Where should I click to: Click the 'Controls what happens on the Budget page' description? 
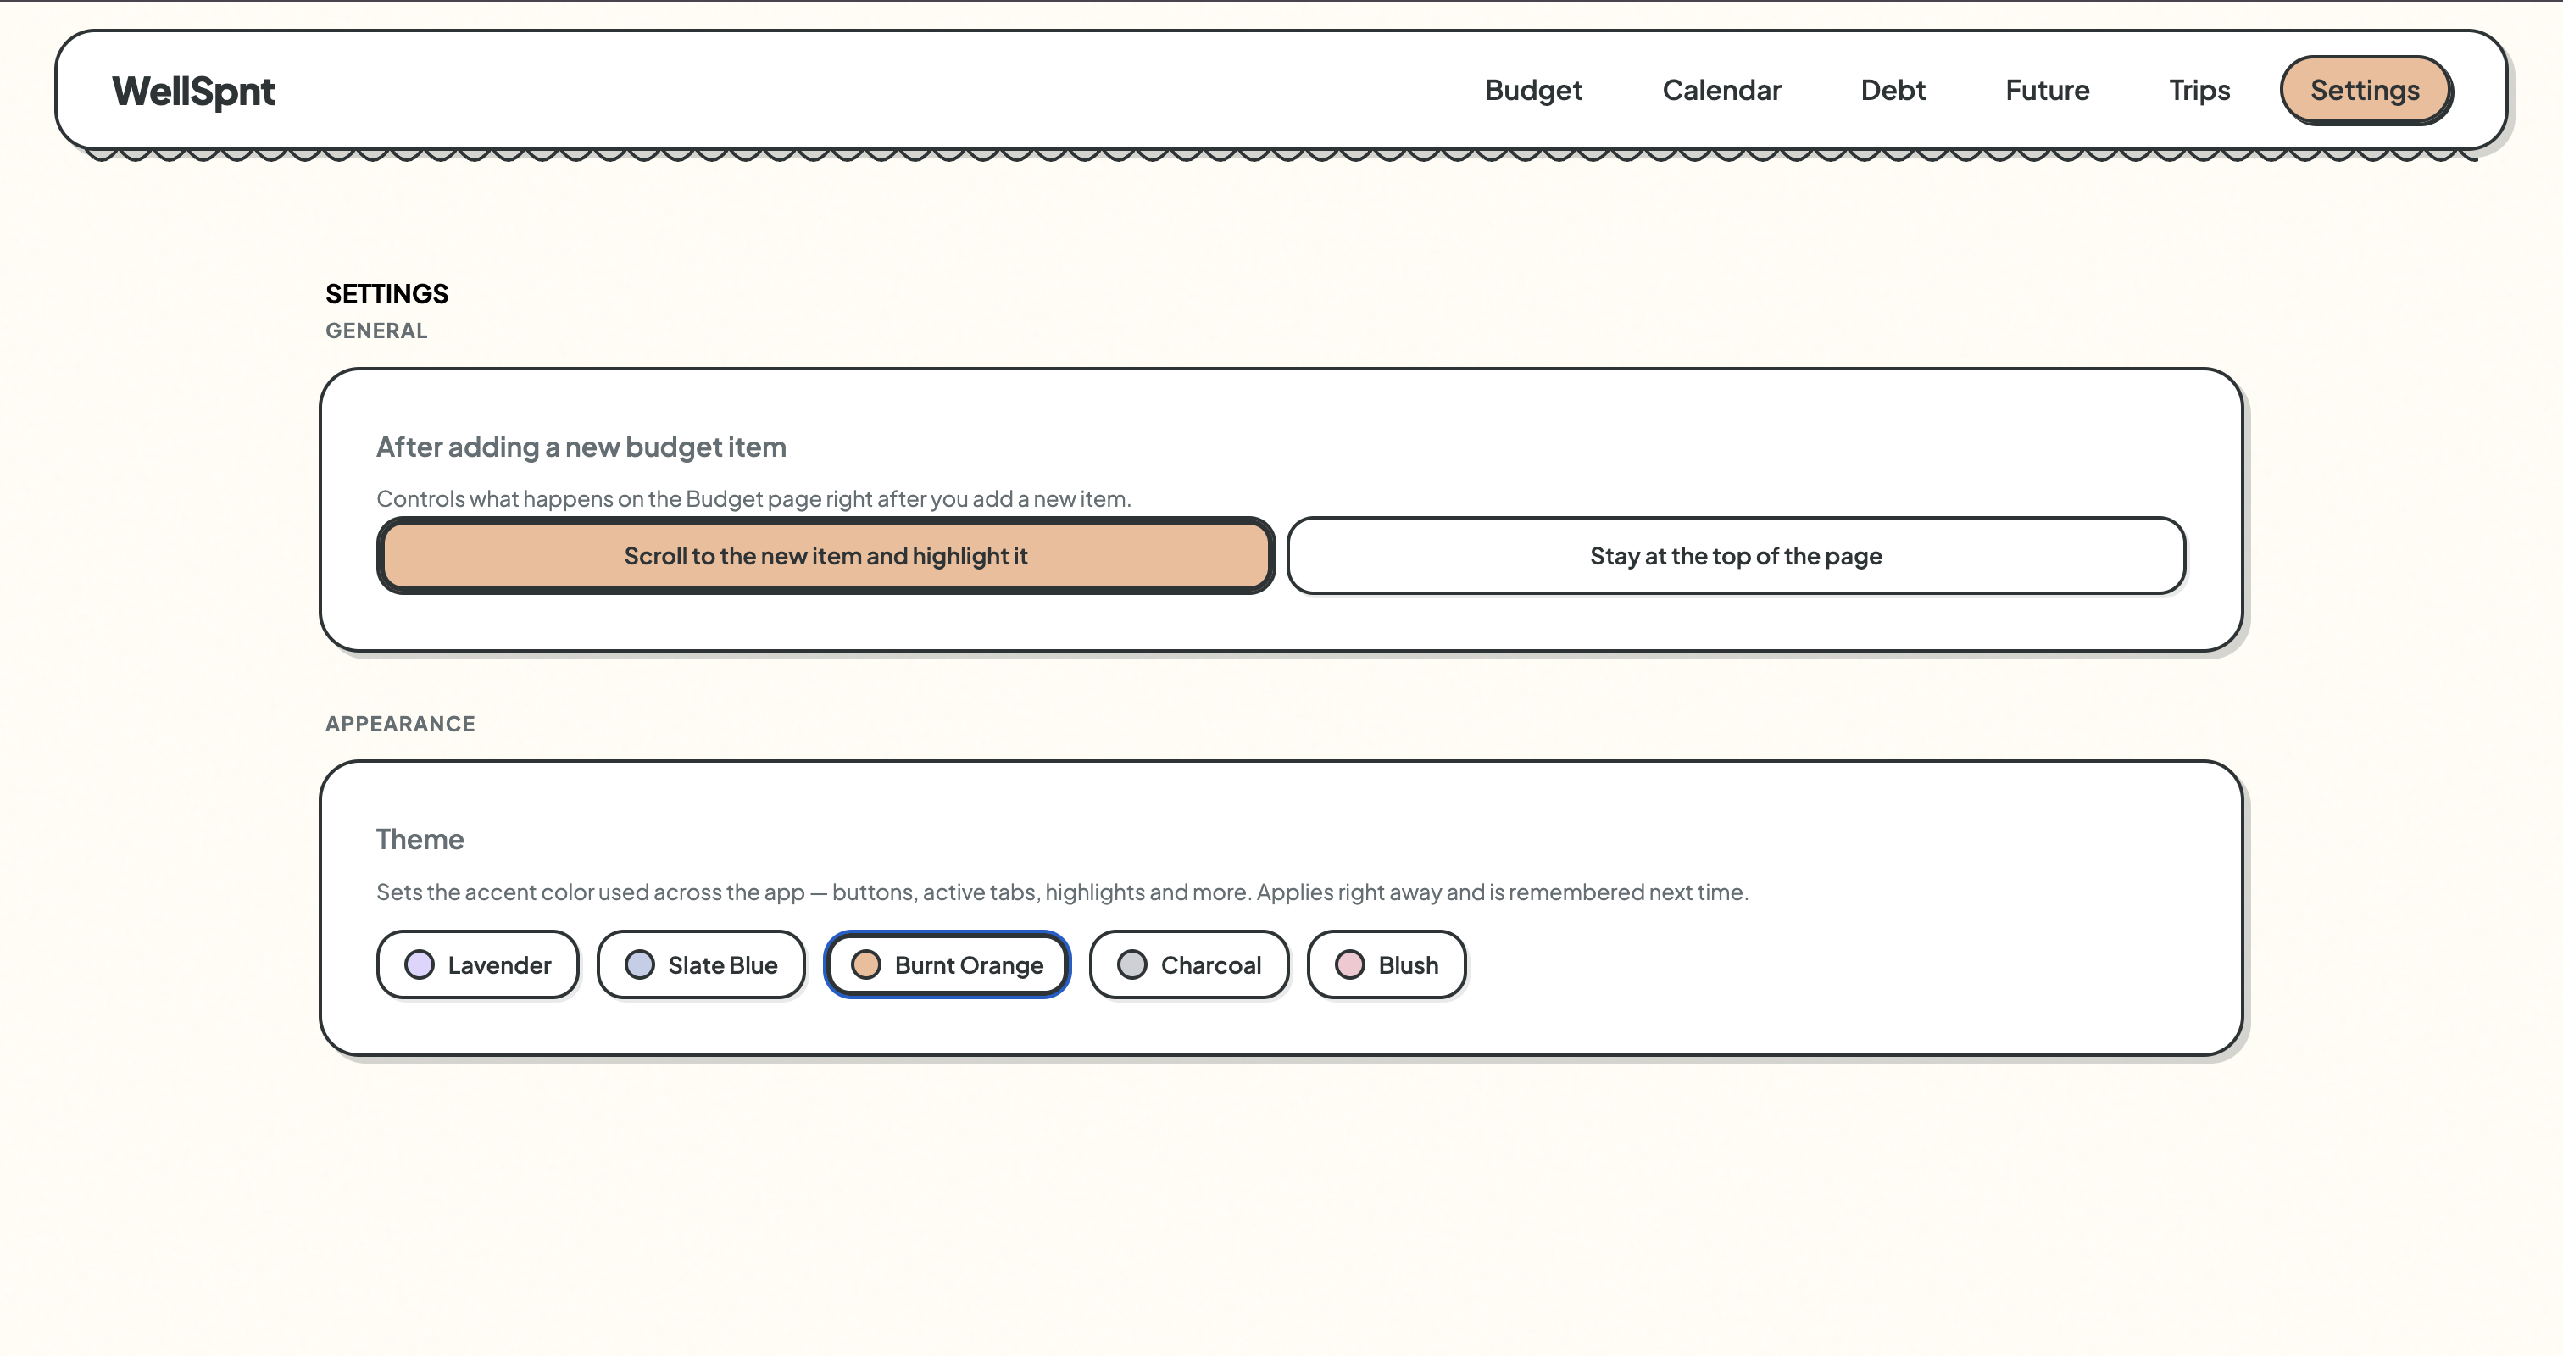[x=753, y=498]
